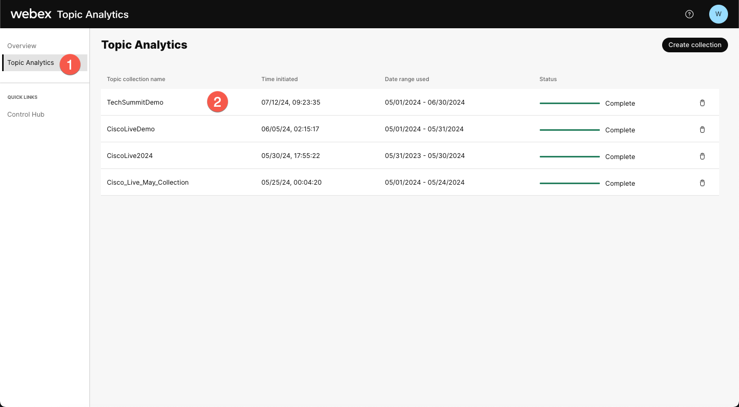Delete the CiscoLiveDemo collection
Viewport: 739px width, 407px height.
pos(702,129)
